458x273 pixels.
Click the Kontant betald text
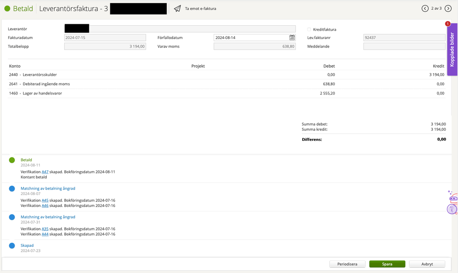33,177
